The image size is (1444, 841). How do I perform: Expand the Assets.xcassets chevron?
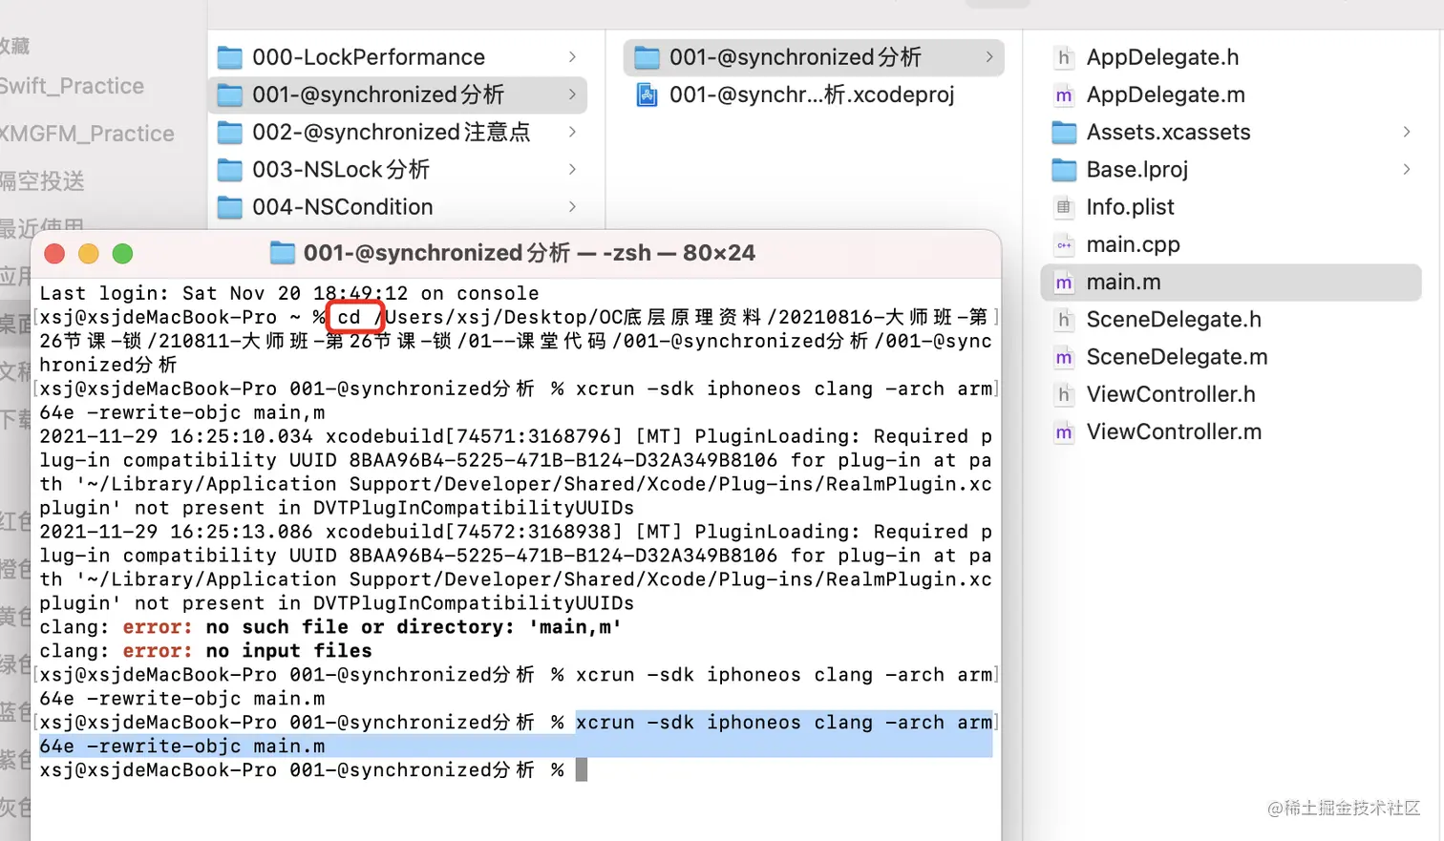pos(1406,132)
